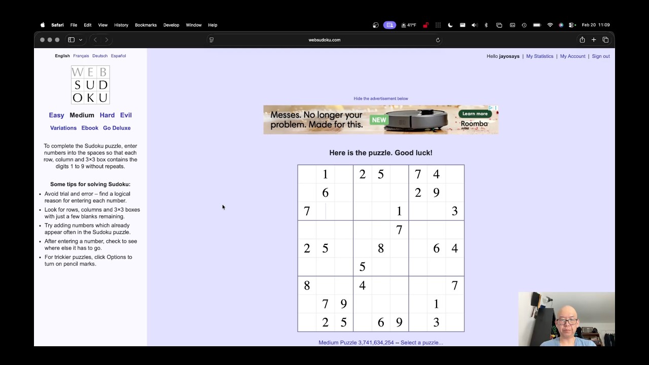Click the red lock menu bar icon
This screenshot has width=649, height=365.
click(425, 25)
